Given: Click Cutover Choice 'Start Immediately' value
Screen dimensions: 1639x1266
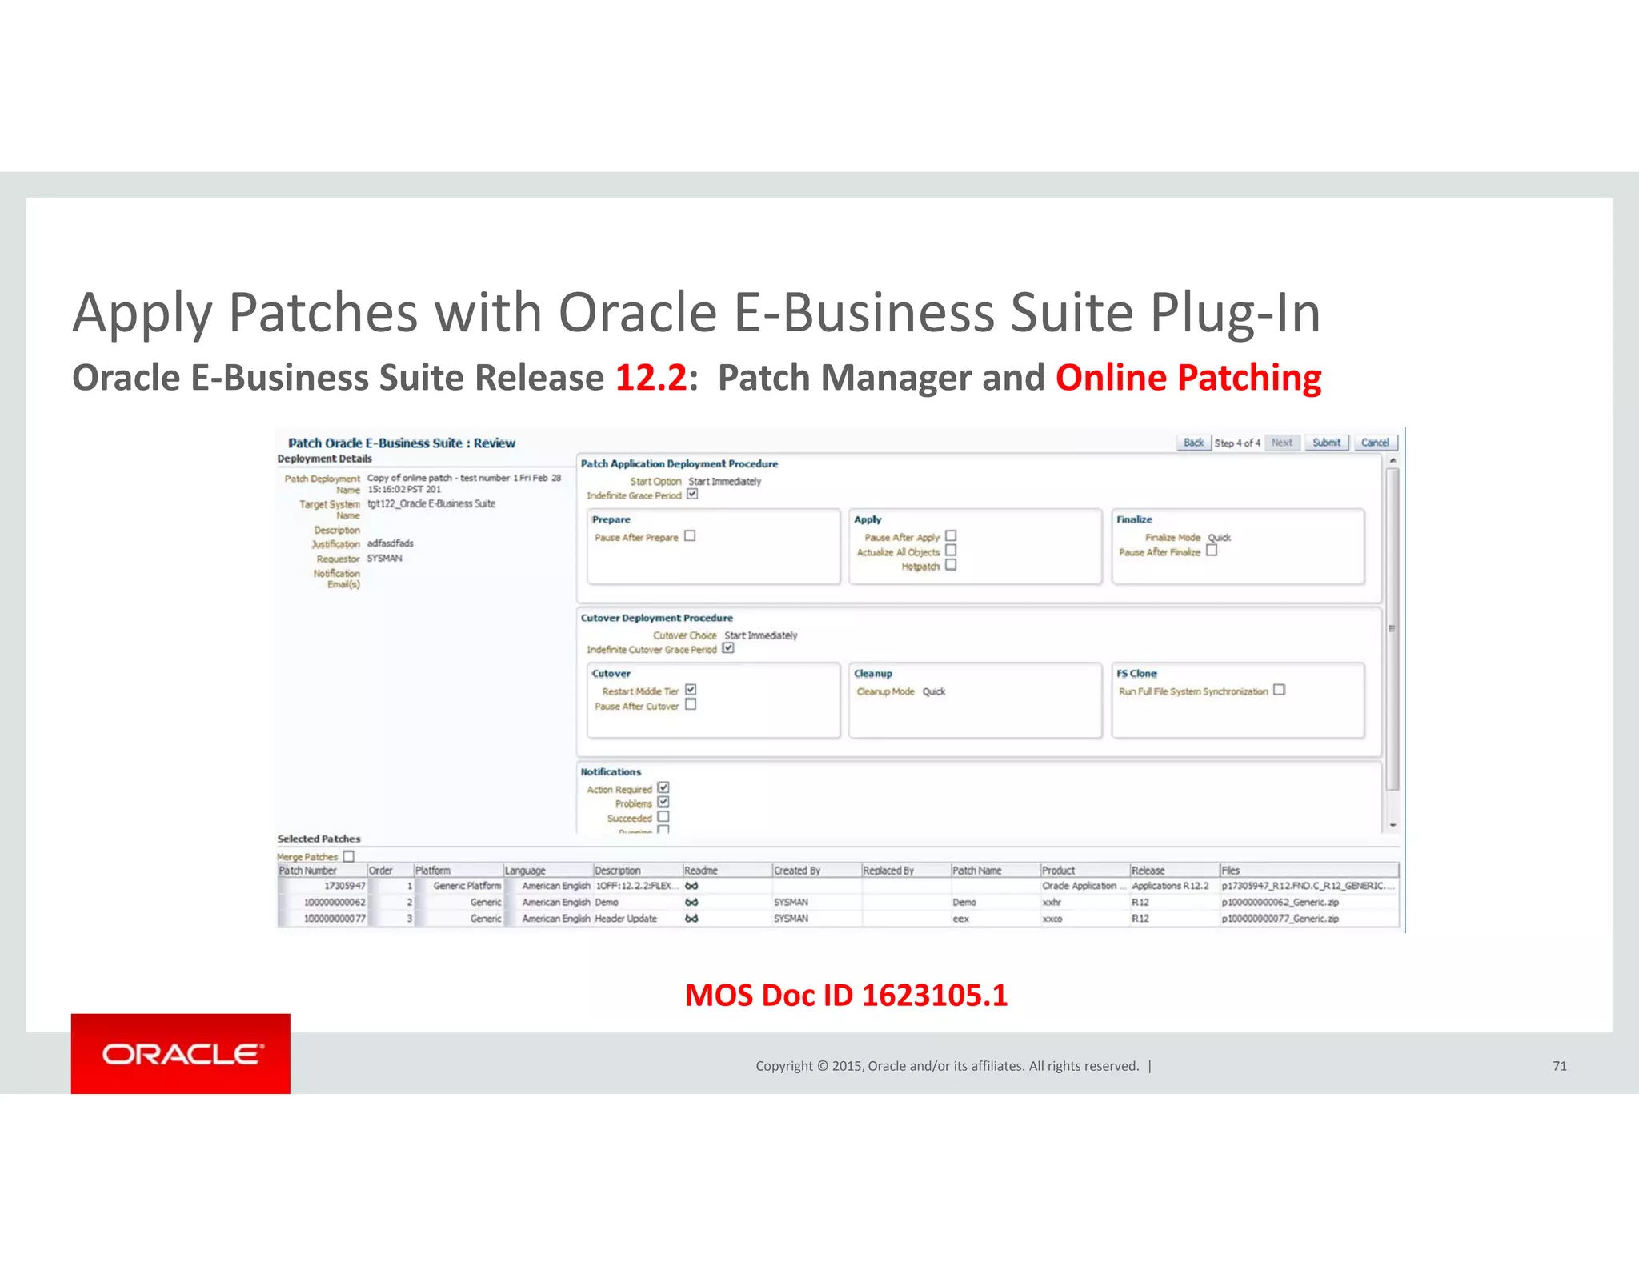Looking at the screenshot, I should (761, 635).
